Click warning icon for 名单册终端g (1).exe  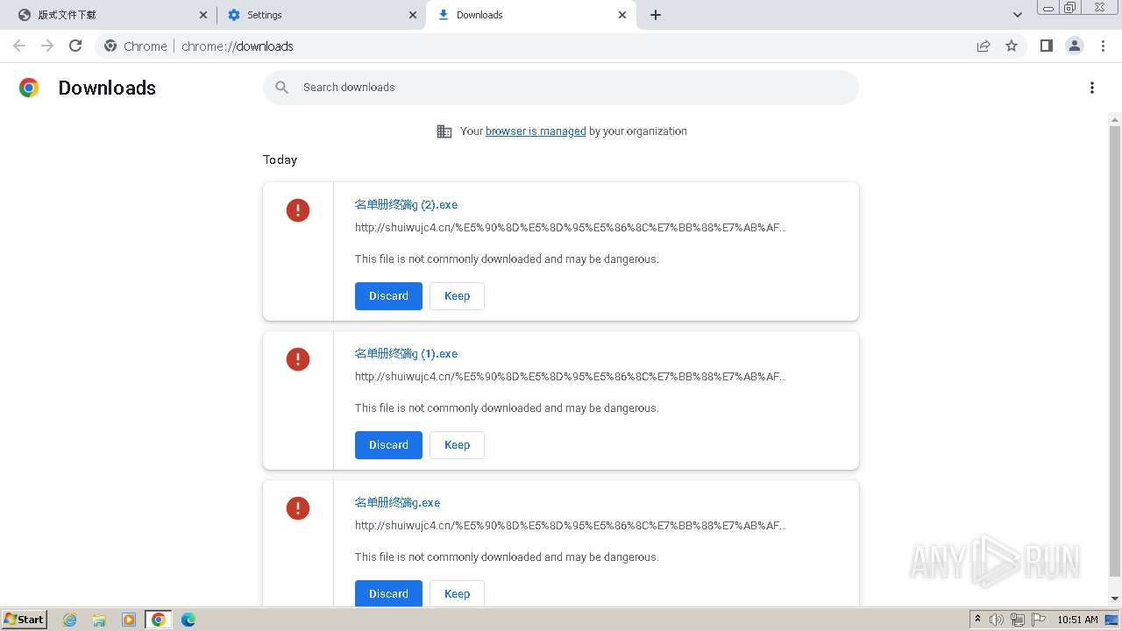pos(298,359)
